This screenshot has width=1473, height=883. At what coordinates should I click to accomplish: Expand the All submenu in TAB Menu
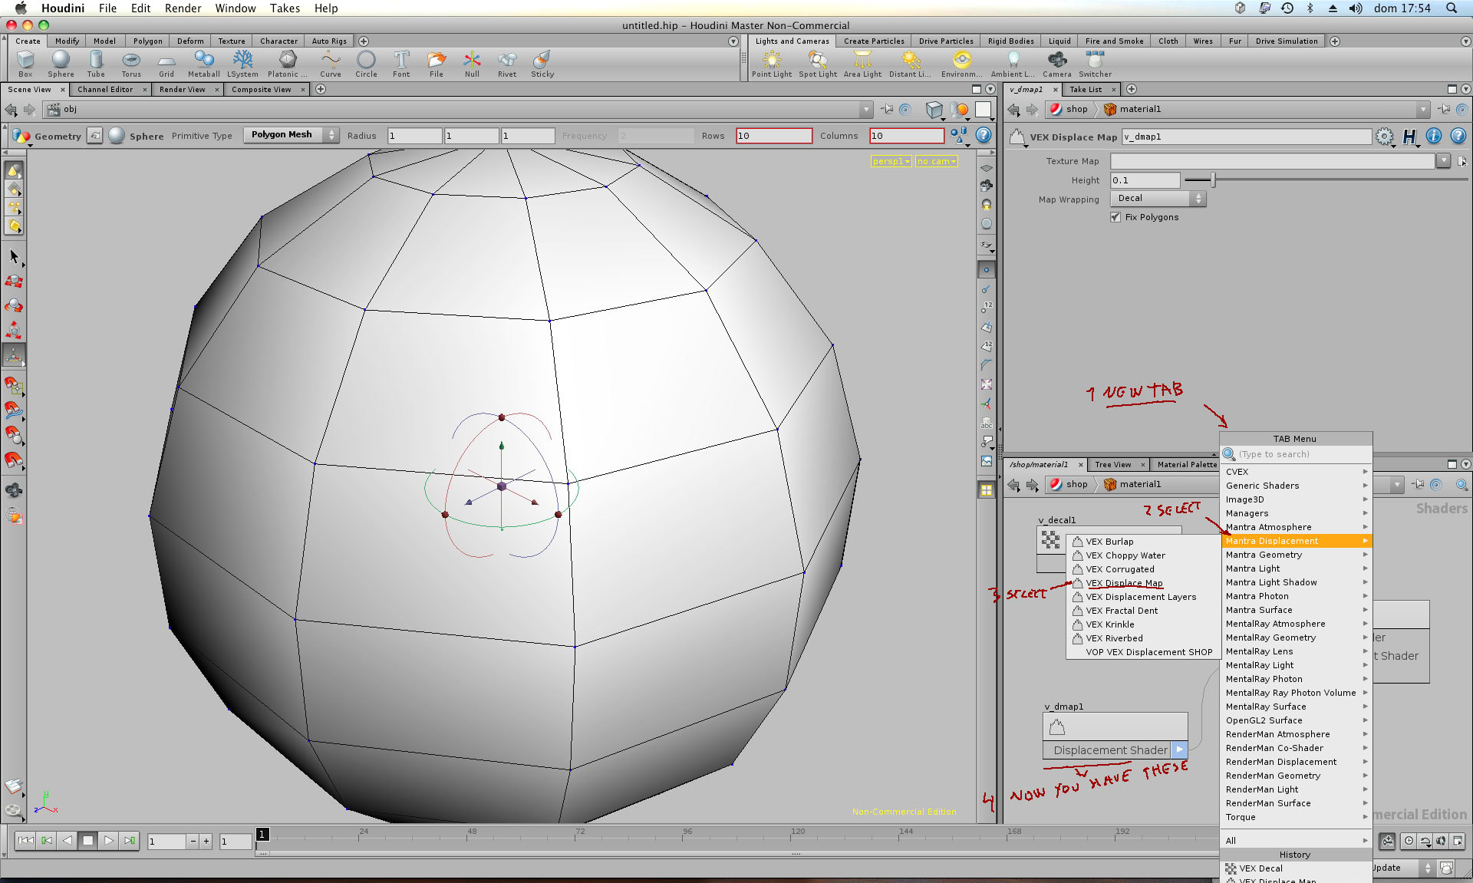coord(1296,841)
